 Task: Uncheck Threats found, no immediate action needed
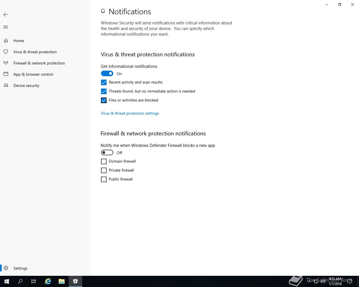point(104,91)
